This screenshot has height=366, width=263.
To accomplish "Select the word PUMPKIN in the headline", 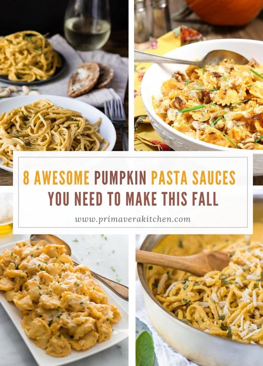I will coord(120,178).
